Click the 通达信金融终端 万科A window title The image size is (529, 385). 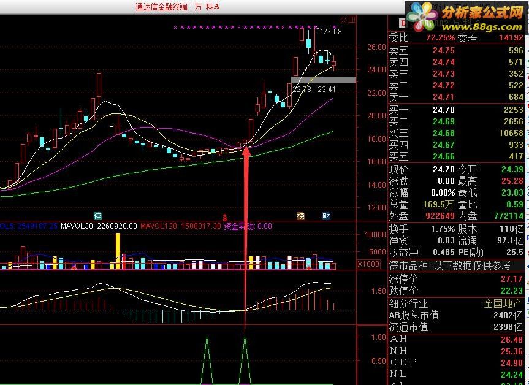click(178, 7)
